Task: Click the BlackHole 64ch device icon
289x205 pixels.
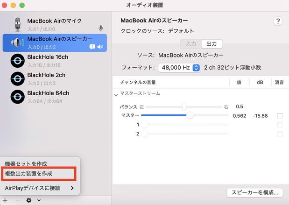Action: [x=18, y=97]
